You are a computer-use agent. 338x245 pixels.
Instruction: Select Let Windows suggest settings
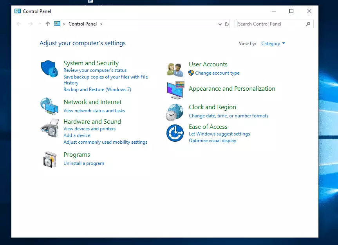click(219, 134)
